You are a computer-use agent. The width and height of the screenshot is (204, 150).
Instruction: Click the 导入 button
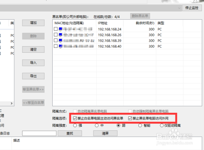(x=33, y=63)
